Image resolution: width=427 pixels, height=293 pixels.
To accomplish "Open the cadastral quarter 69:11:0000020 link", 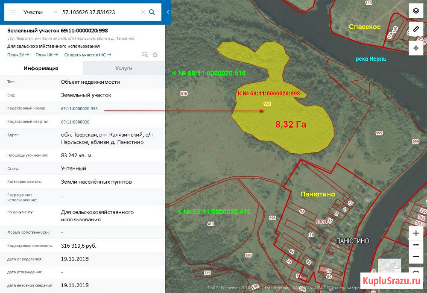I will point(75,122).
